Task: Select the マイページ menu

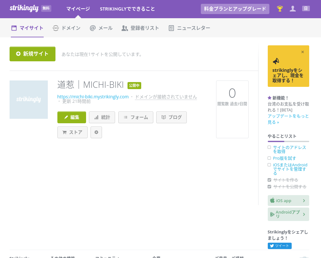Action: coord(78,9)
